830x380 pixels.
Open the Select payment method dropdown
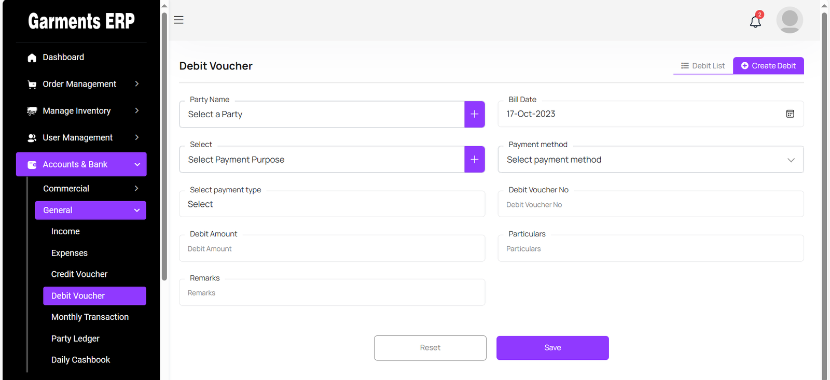click(x=650, y=160)
